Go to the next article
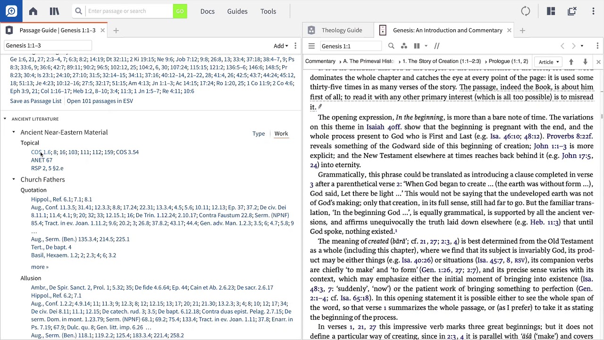 pos(585,62)
